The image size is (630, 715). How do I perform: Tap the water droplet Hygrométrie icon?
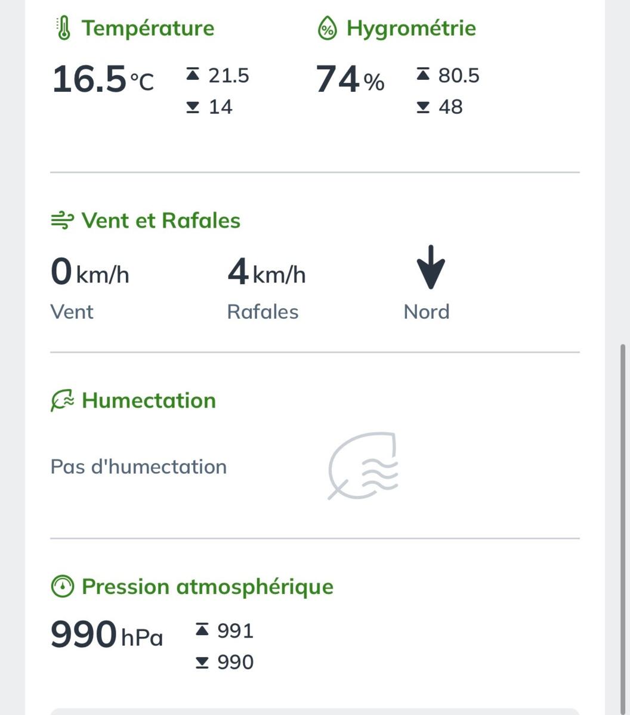(327, 29)
